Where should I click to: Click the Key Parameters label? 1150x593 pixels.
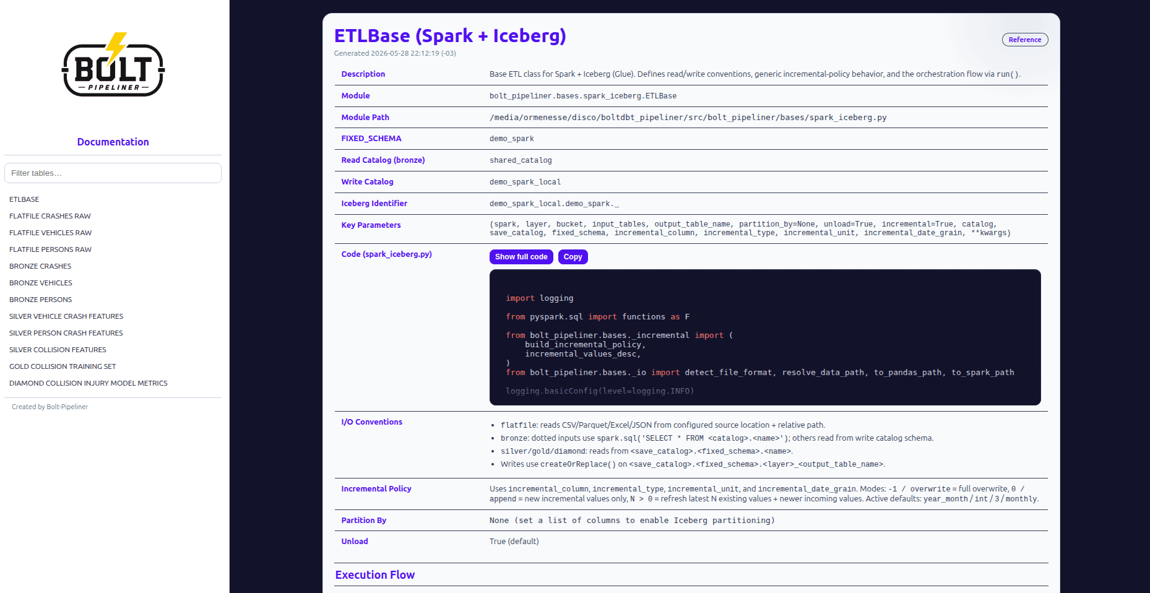[371, 225]
